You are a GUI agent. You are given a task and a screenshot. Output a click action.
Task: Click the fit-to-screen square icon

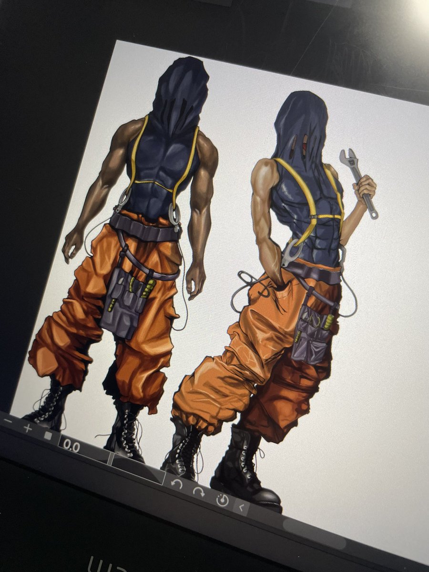point(48,435)
